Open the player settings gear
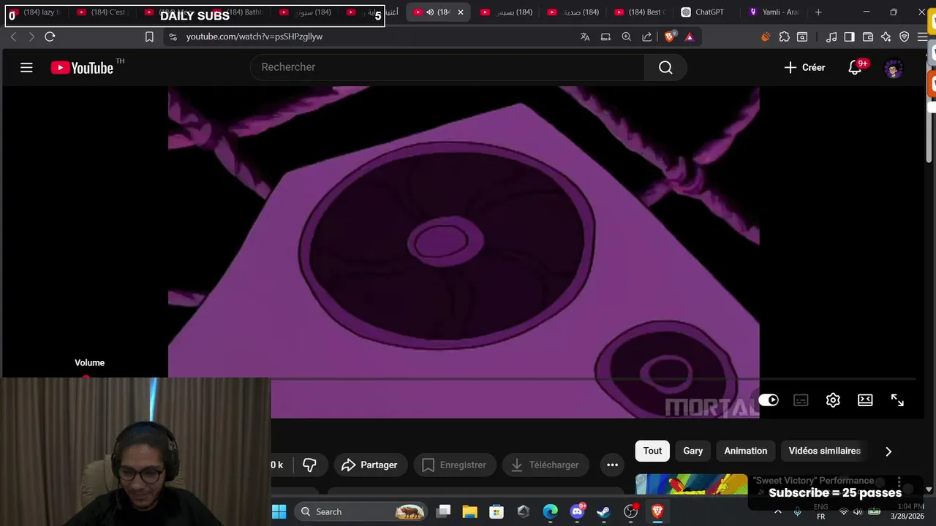Screen dimensions: 936x526 click(x=833, y=400)
